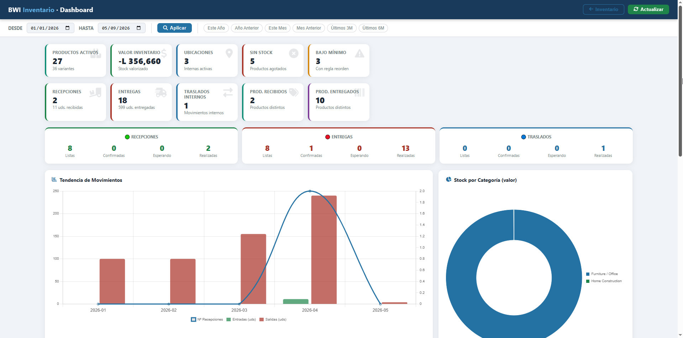Toggle Entradas (uds) legend series
This screenshot has height=338, width=683.
coord(241,319)
